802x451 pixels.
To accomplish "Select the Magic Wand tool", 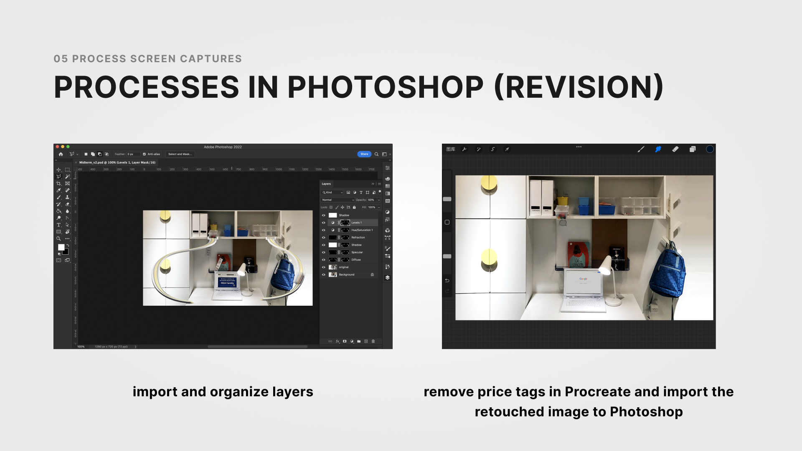I will point(67,177).
